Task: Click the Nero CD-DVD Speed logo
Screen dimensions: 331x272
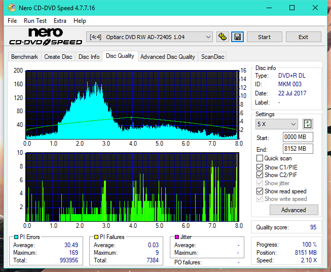Action: 46,37
